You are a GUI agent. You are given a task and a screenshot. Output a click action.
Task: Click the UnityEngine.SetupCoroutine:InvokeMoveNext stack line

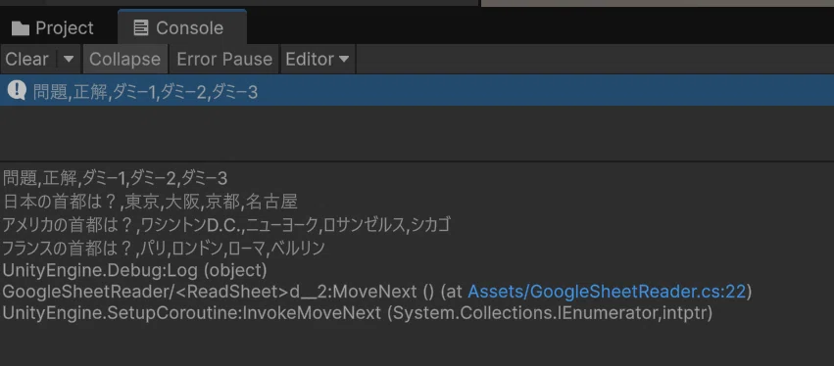point(358,313)
